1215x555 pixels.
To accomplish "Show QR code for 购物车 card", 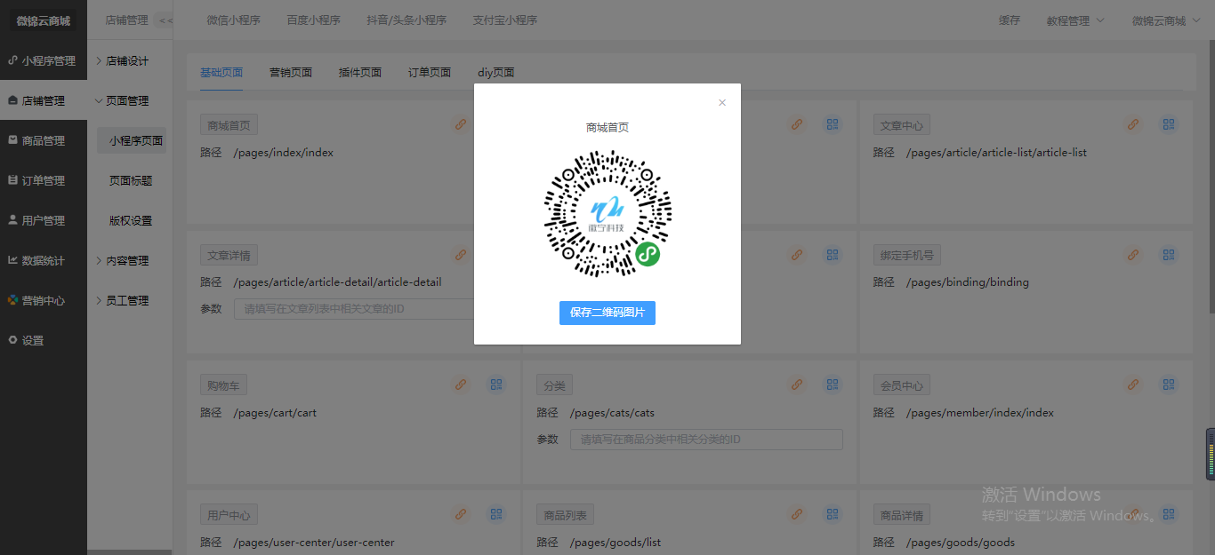I will 496,385.
